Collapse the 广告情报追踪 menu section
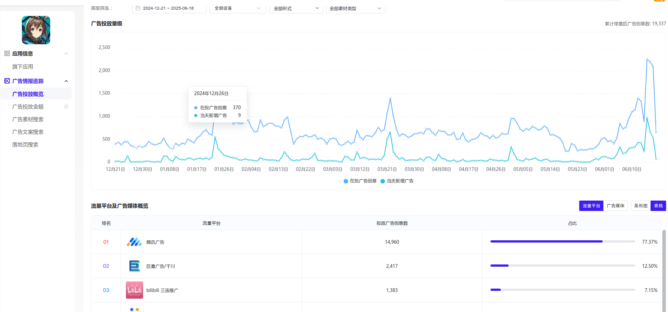This screenshot has width=668, height=312. point(66,81)
